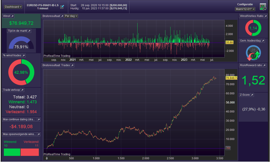Click the green Winnend streak bar
The height and width of the screenshot is (163, 270).
(x=12, y=152)
